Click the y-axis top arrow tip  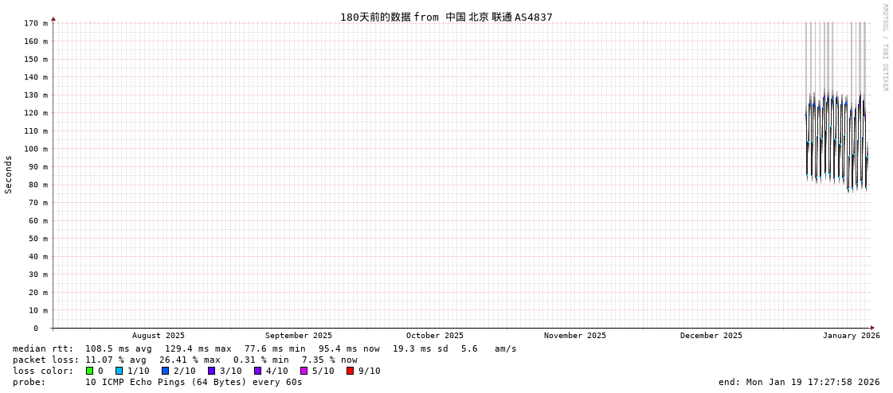point(53,18)
